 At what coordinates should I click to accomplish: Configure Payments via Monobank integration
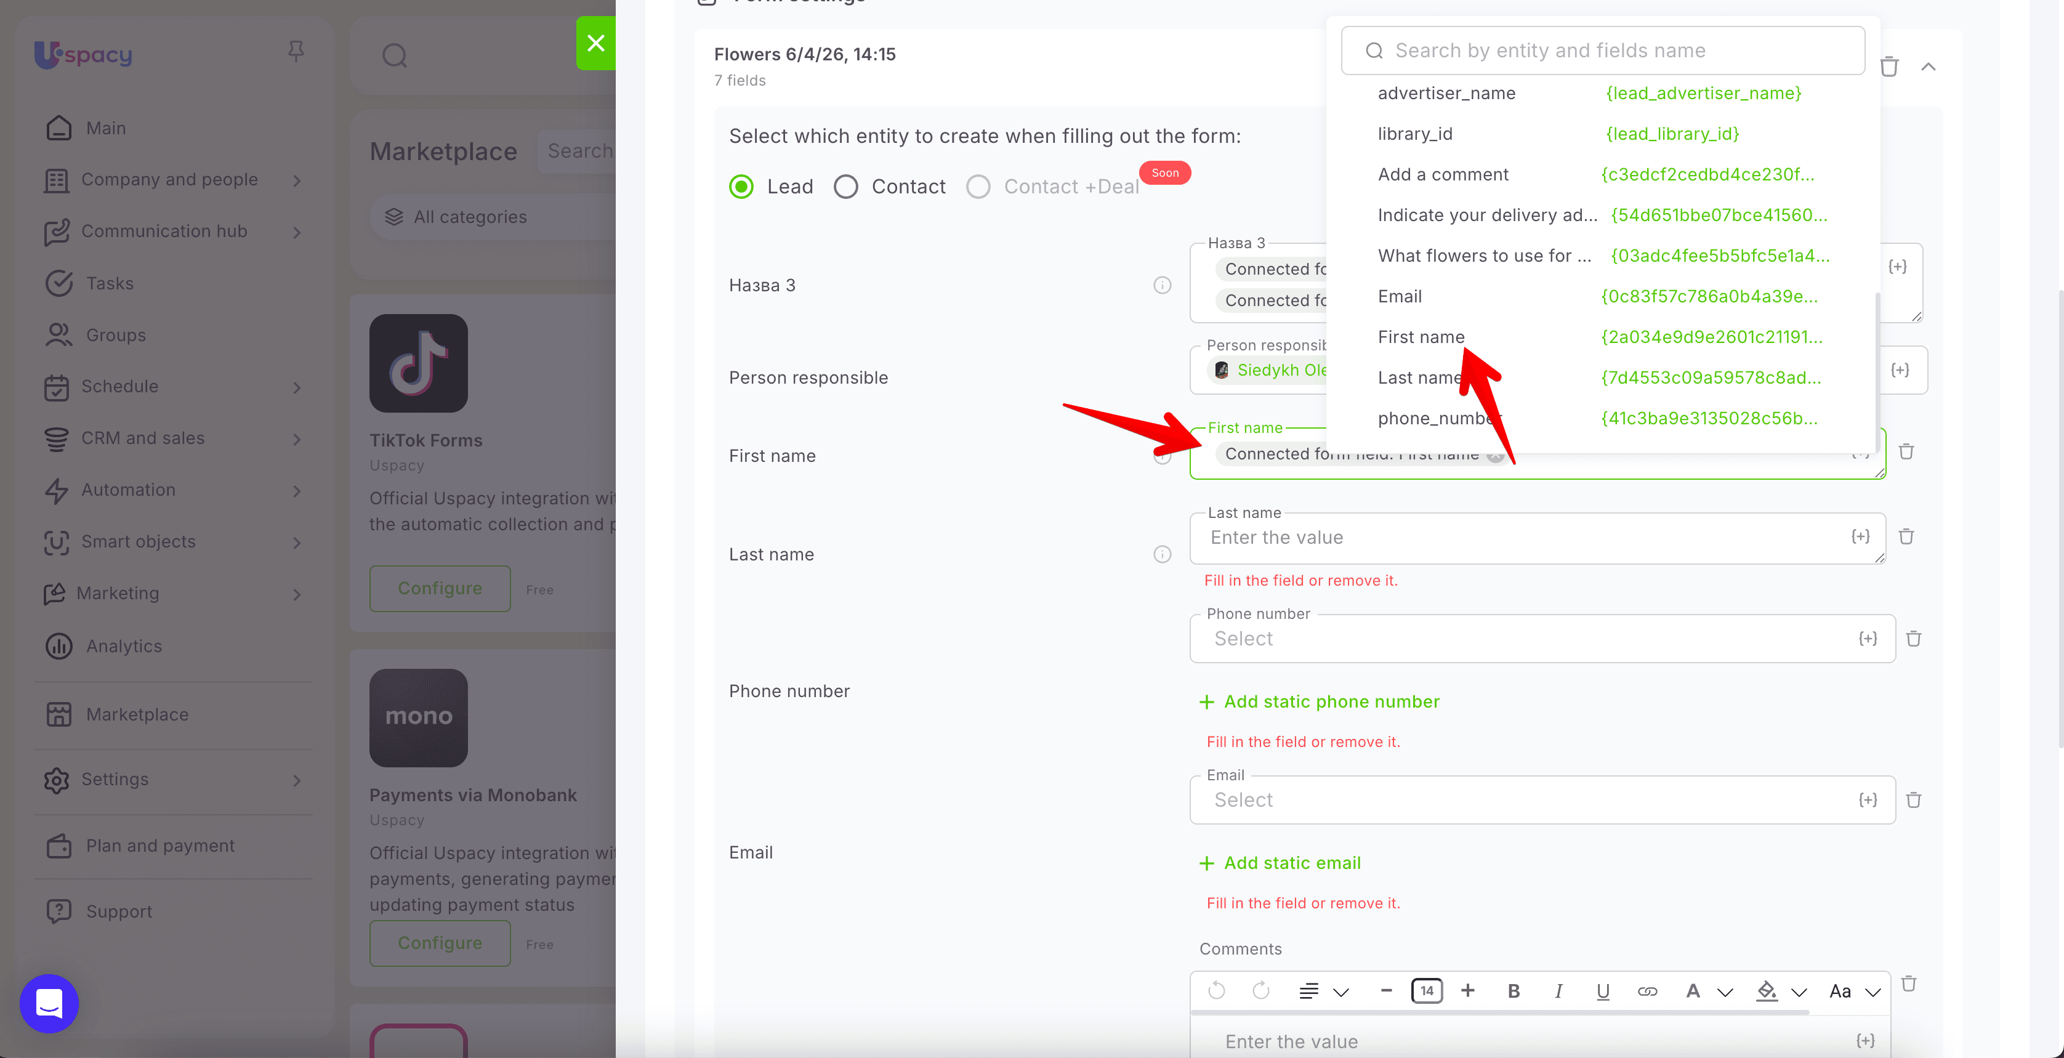(440, 943)
